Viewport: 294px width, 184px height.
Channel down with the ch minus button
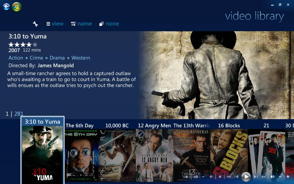click(x=203, y=177)
